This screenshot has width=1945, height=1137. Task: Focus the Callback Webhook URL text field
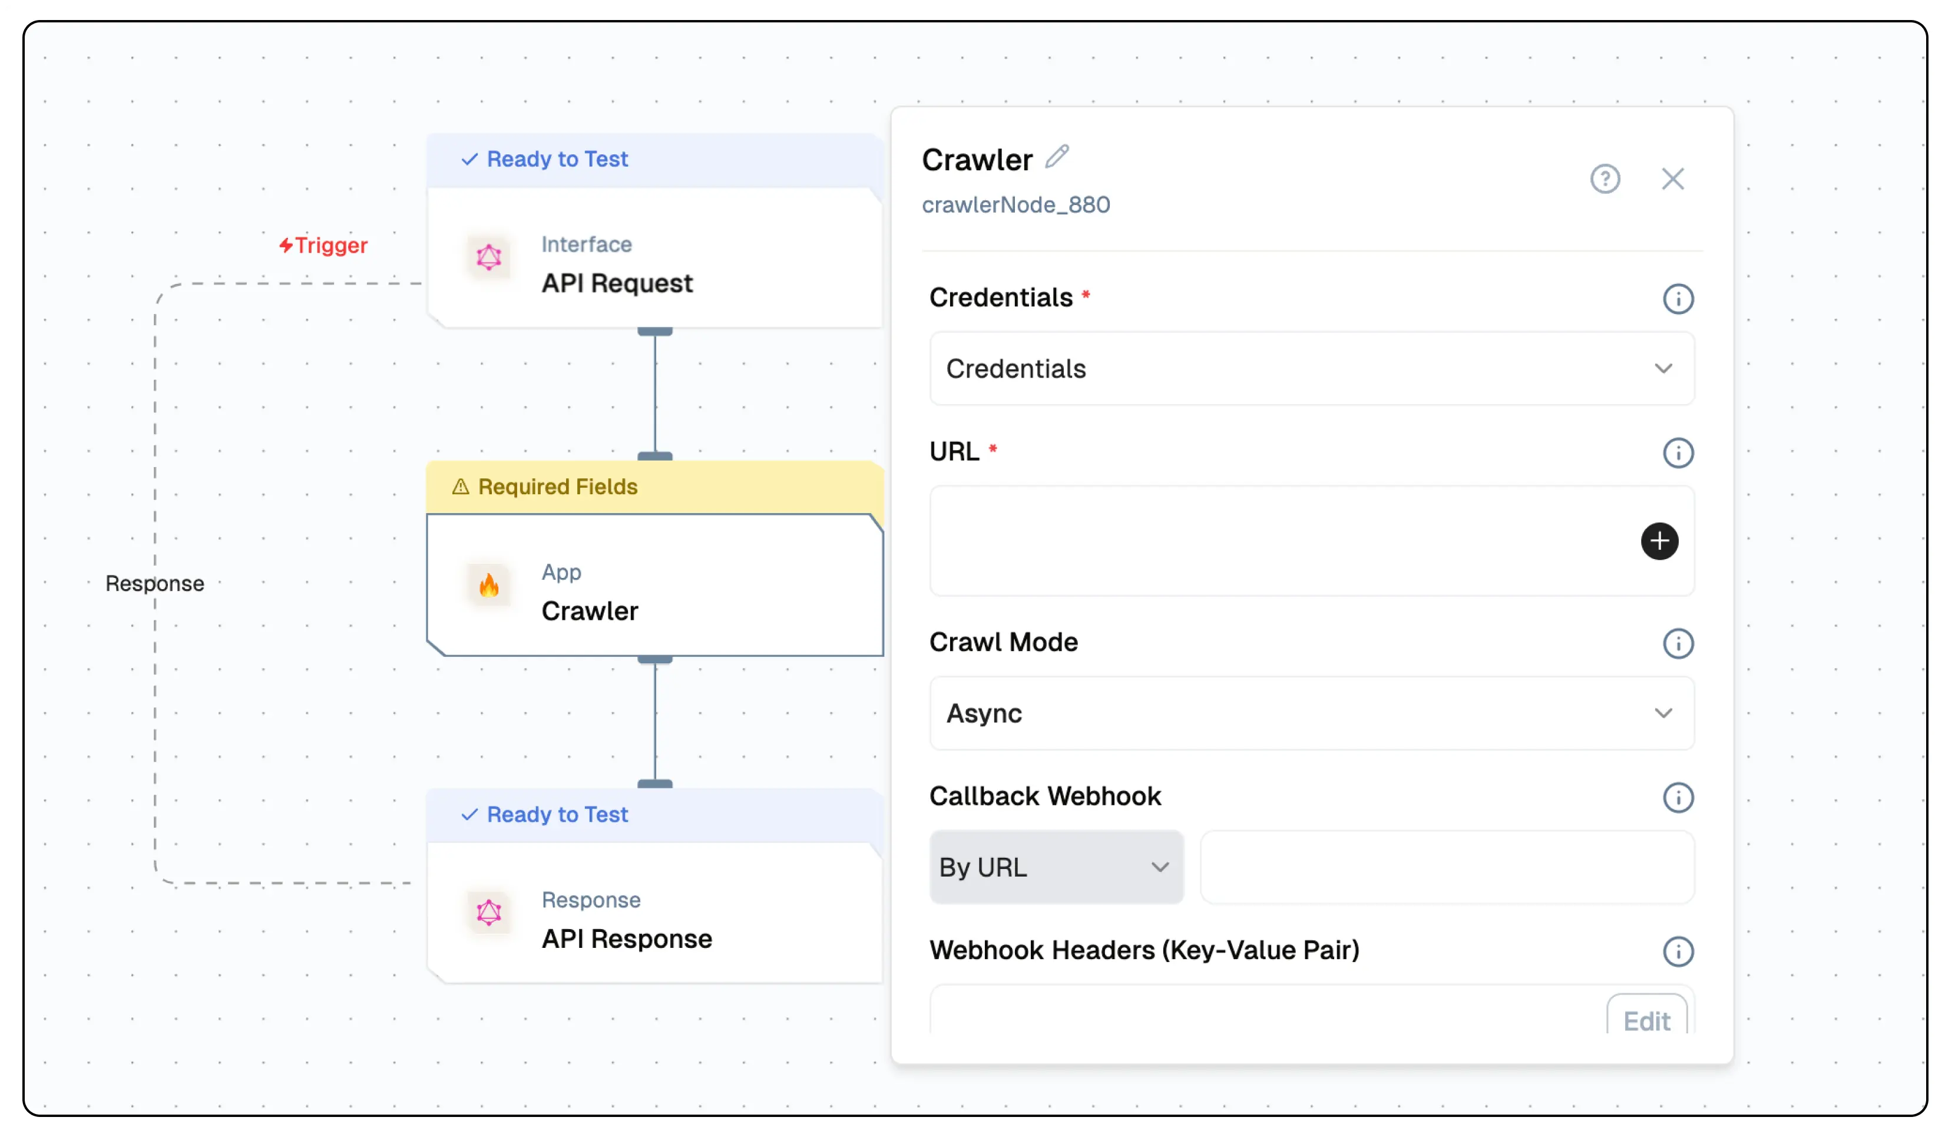point(1447,867)
